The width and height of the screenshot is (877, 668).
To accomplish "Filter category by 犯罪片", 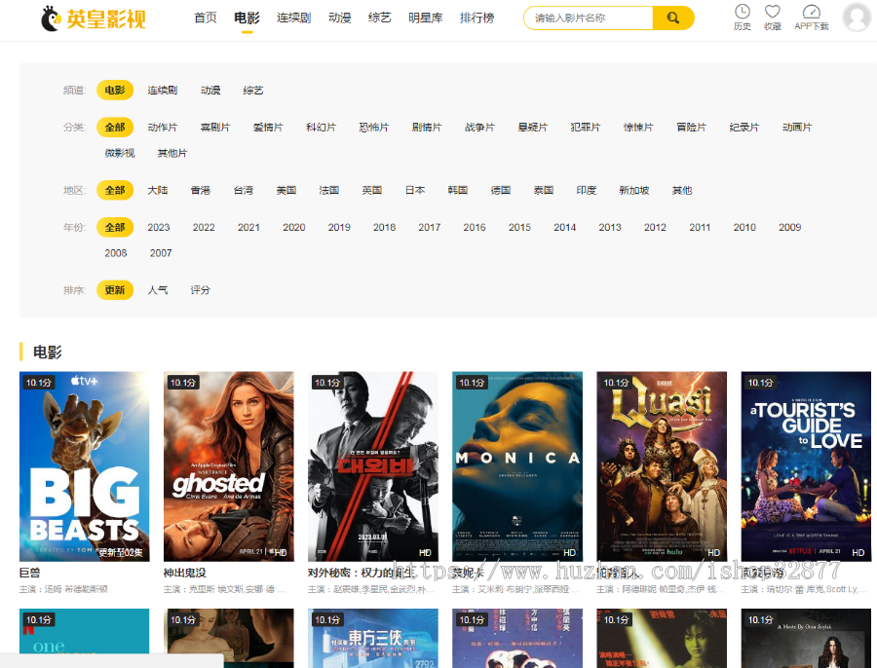I will [585, 127].
